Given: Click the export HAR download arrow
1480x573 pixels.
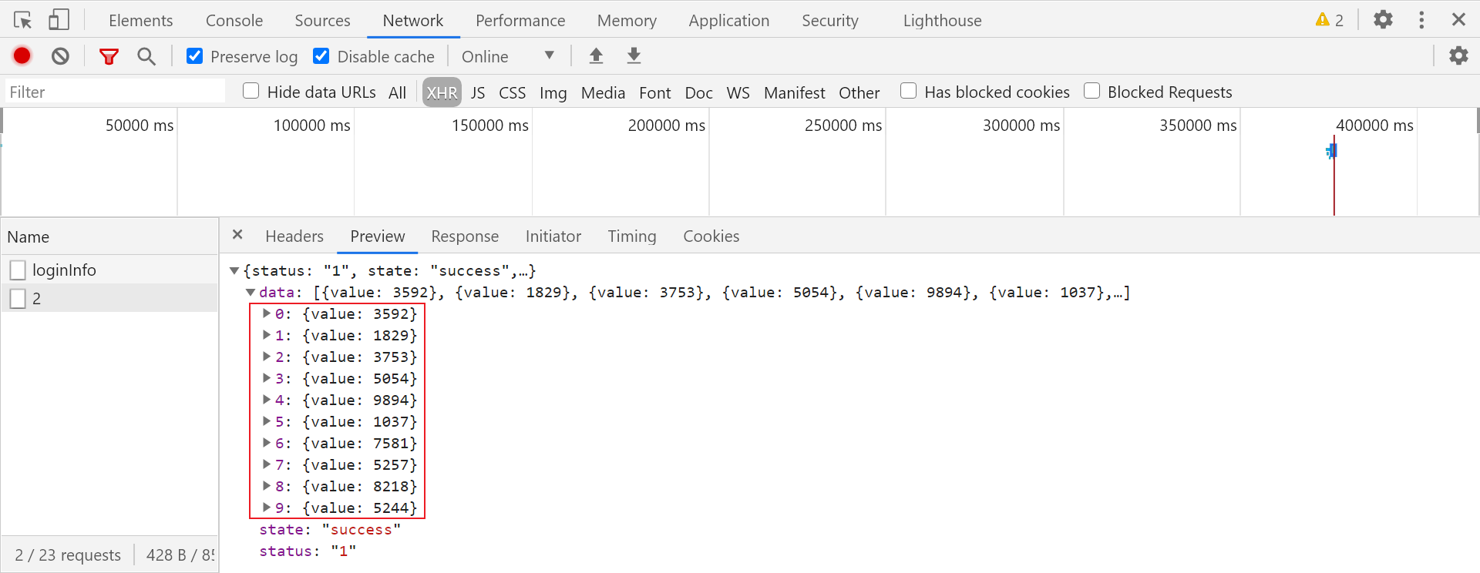Looking at the screenshot, I should [x=634, y=55].
